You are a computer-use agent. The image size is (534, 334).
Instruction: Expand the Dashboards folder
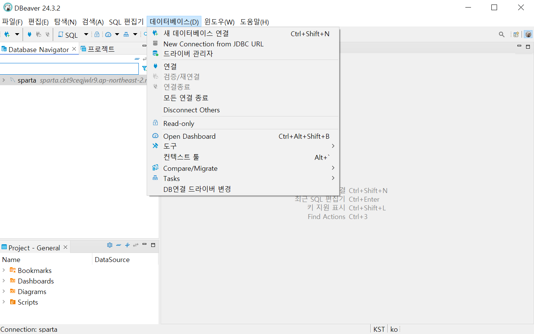click(x=4, y=281)
